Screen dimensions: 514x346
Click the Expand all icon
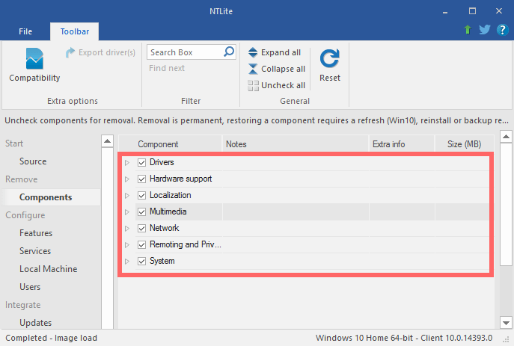point(253,52)
